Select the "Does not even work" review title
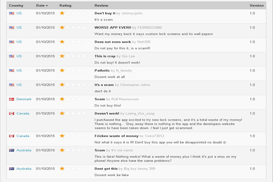Viewport: 273px width, 182px height. [112, 42]
